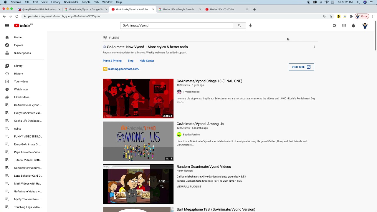Viewport: 377px width, 212px height.
Task: Click learning.goanimate.com ad link
Action: (124, 69)
